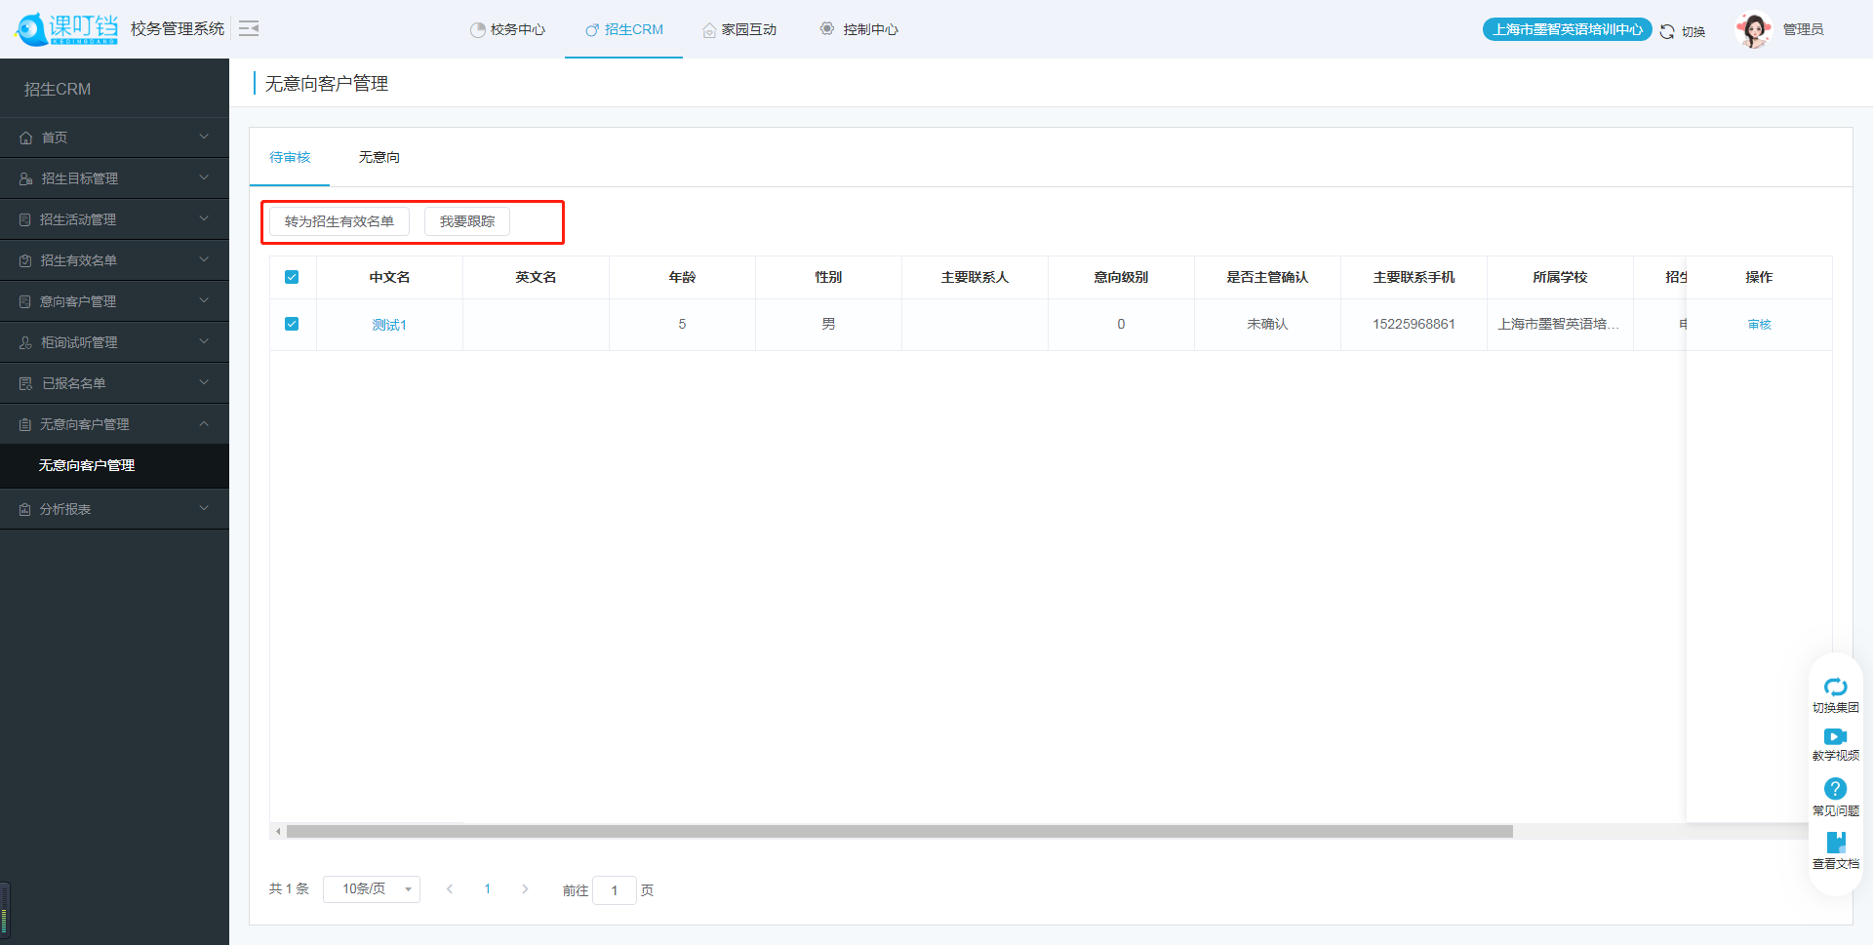Open the 查看文档 document icon
This screenshot has height=945, width=1873.
tap(1835, 842)
